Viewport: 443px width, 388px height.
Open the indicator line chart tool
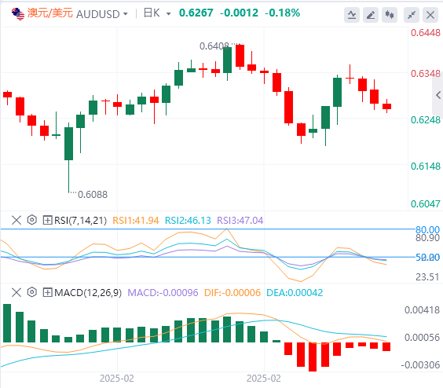pos(352,15)
